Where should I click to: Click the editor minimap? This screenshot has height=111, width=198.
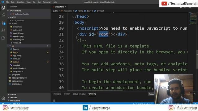[193, 18]
